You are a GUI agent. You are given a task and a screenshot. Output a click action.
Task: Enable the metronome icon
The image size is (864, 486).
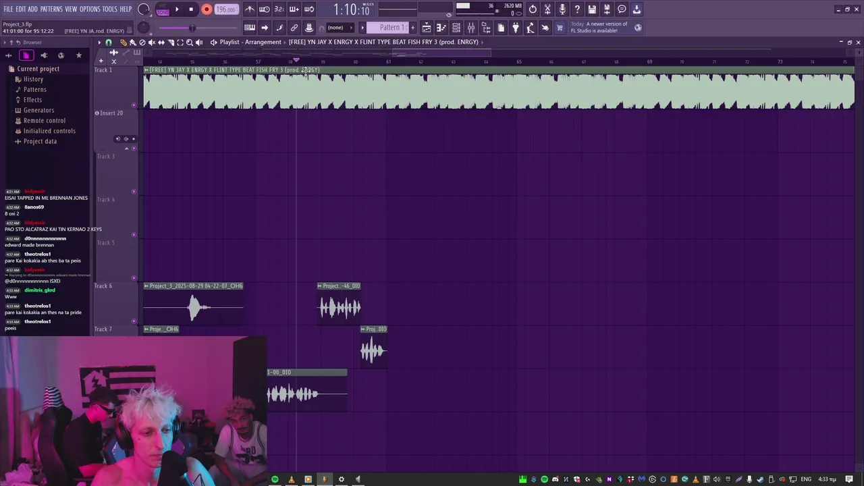[250, 9]
